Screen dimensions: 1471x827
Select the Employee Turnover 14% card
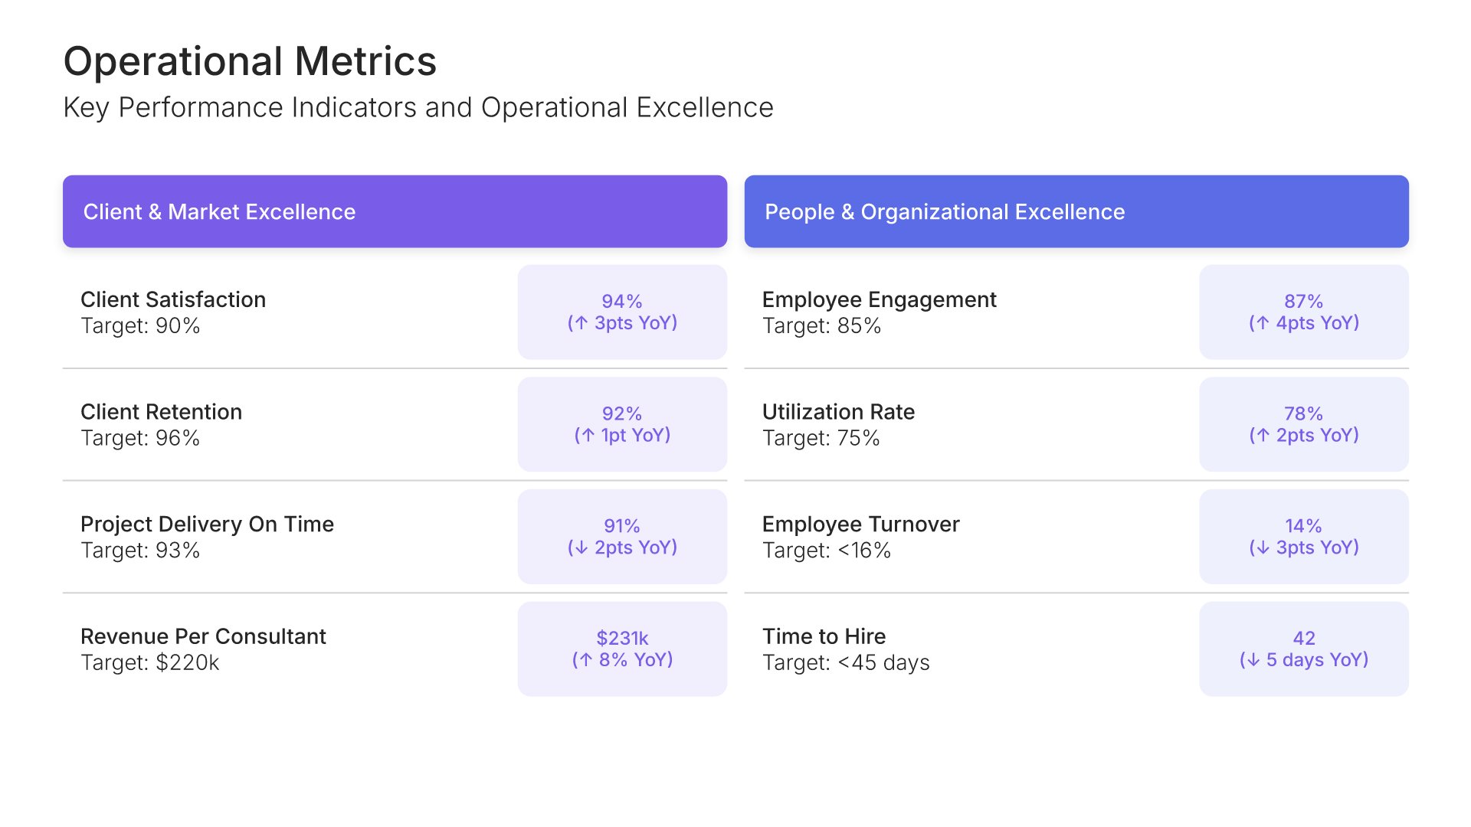coord(1303,537)
